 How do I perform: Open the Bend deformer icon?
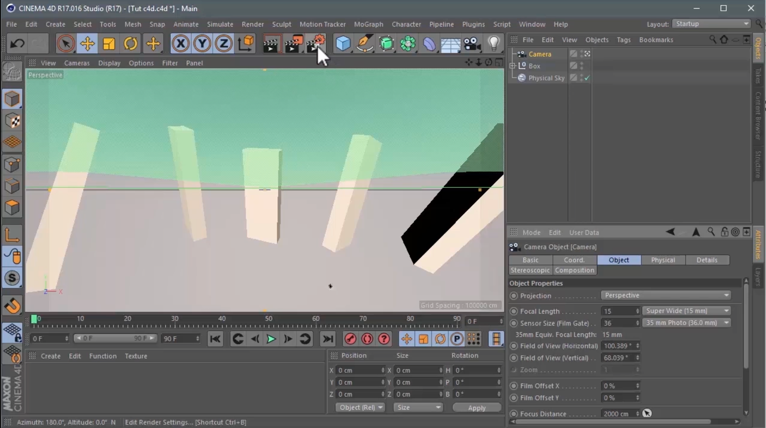[x=430, y=43]
